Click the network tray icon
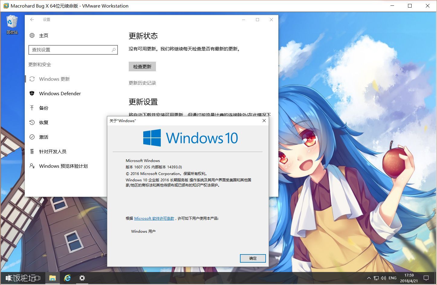The image size is (437, 285). tap(376, 278)
